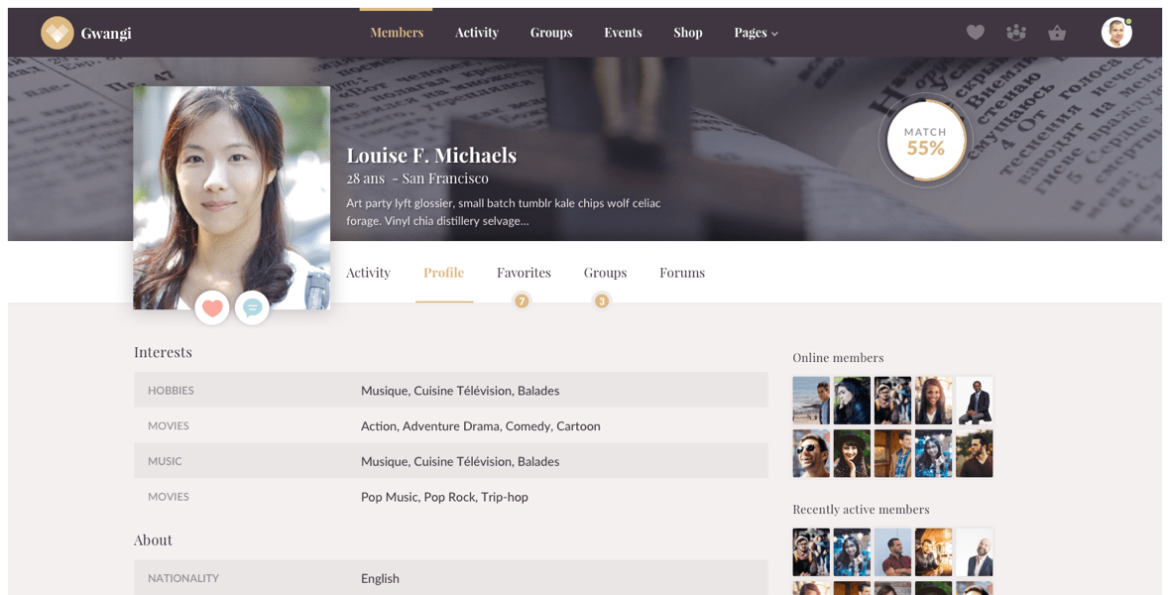The width and height of the screenshot is (1170, 595).
Task: Click 'Pop Music, Pop Rock, Trip-hop' value
Action: 445,497
